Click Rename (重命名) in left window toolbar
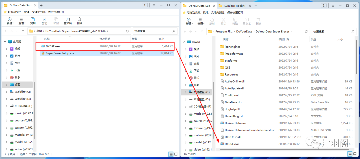 tap(68, 21)
